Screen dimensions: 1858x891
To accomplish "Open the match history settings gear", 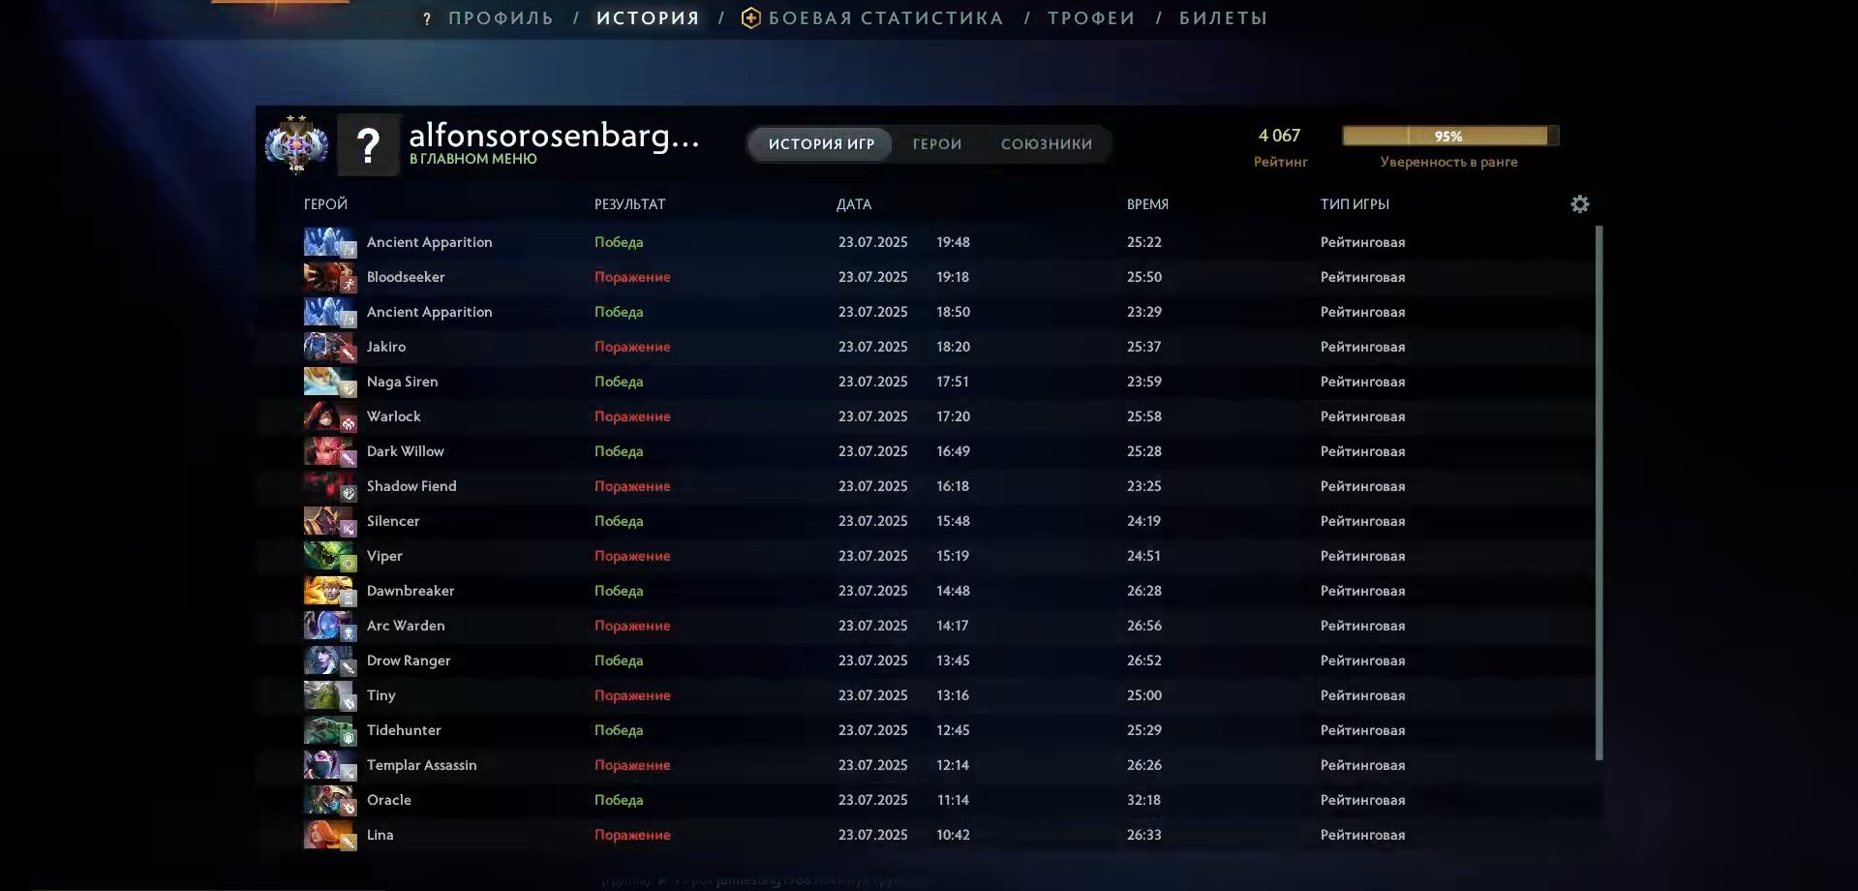I will 1579,204.
